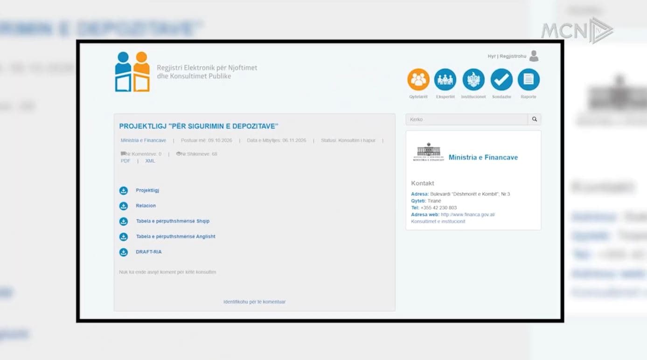Open the PDF export link
647x360 pixels.
pyautogui.click(x=125, y=161)
